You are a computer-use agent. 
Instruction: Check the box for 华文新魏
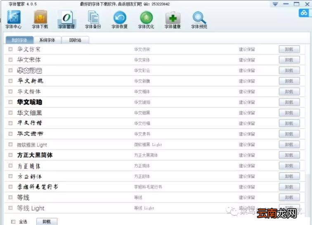pyautogui.click(x=11, y=81)
